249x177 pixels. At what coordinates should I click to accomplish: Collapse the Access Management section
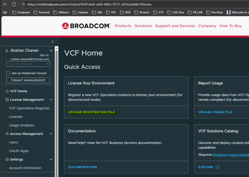tap(51, 134)
